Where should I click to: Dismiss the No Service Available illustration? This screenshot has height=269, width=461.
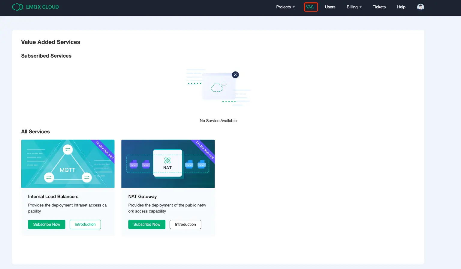(235, 75)
